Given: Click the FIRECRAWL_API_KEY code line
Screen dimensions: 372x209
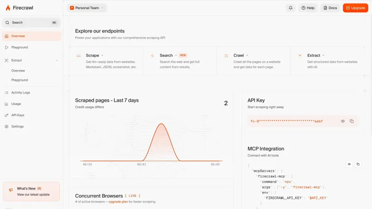Looking at the screenshot, I should 296,198.
